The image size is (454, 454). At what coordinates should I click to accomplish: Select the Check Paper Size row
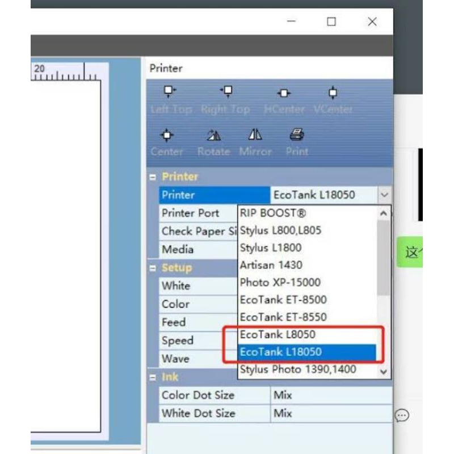[198, 232]
